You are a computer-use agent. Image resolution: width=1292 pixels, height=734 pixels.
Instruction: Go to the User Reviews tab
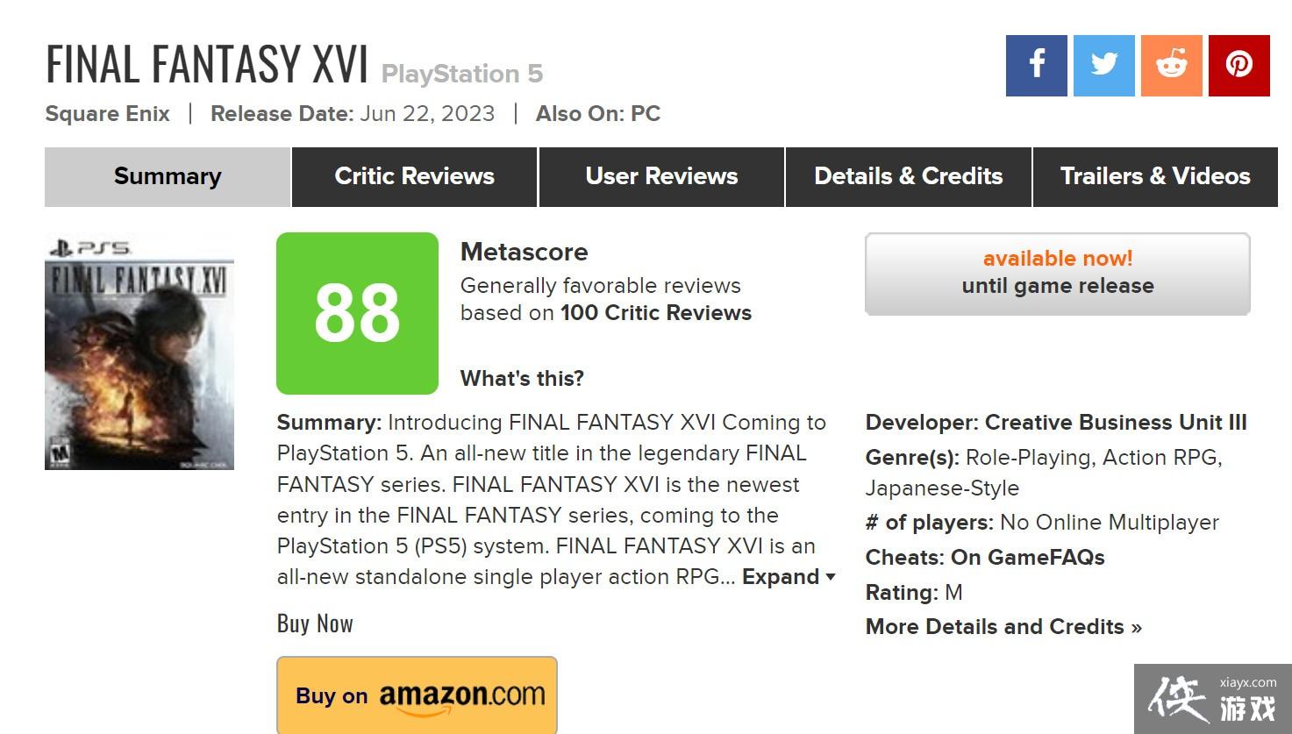pyautogui.click(x=661, y=176)
